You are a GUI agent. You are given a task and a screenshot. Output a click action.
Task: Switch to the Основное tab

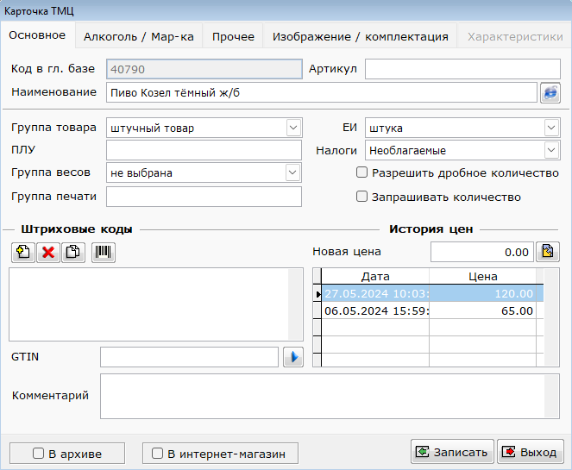[37, 35]
